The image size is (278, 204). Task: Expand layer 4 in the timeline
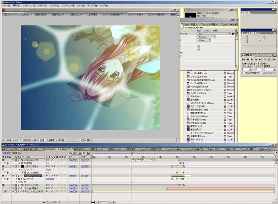pos(13,185)
